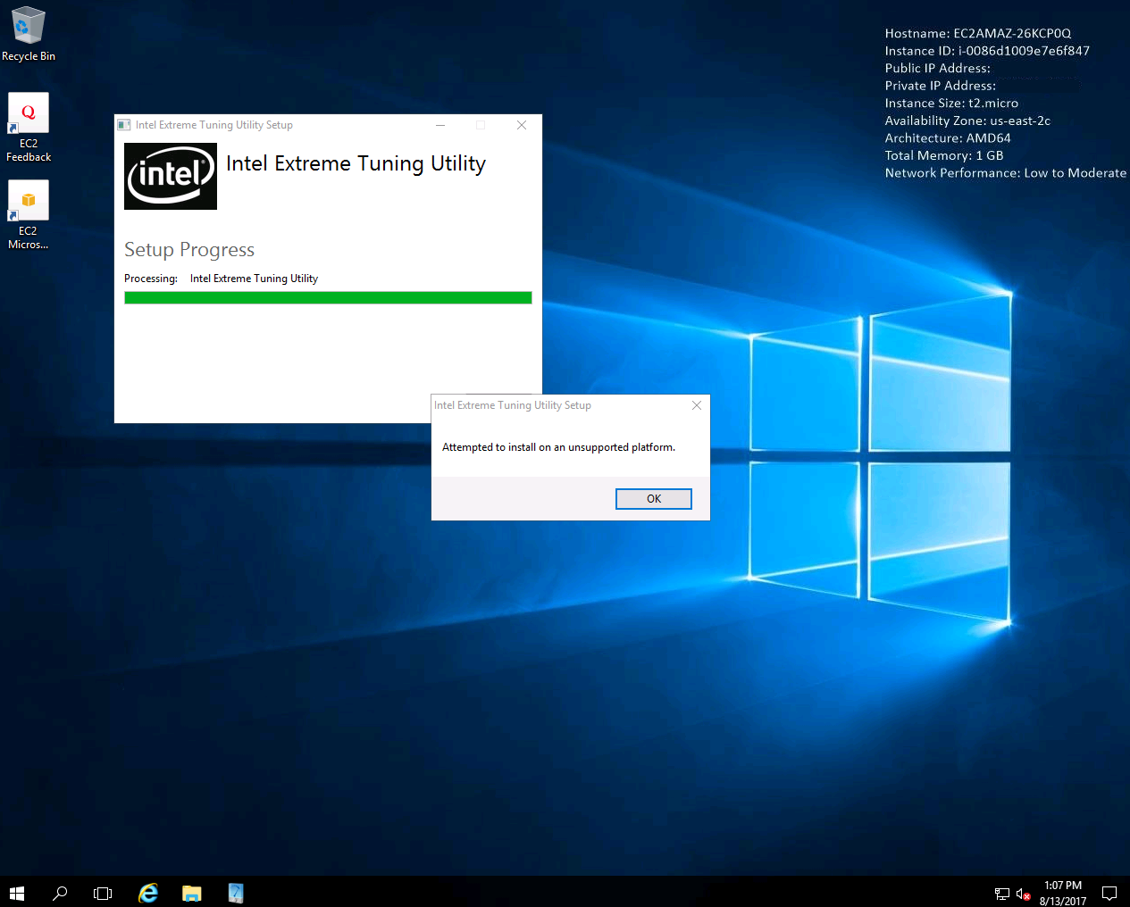Select the EC2 Feedback desktop shortcut

[29, 128]
